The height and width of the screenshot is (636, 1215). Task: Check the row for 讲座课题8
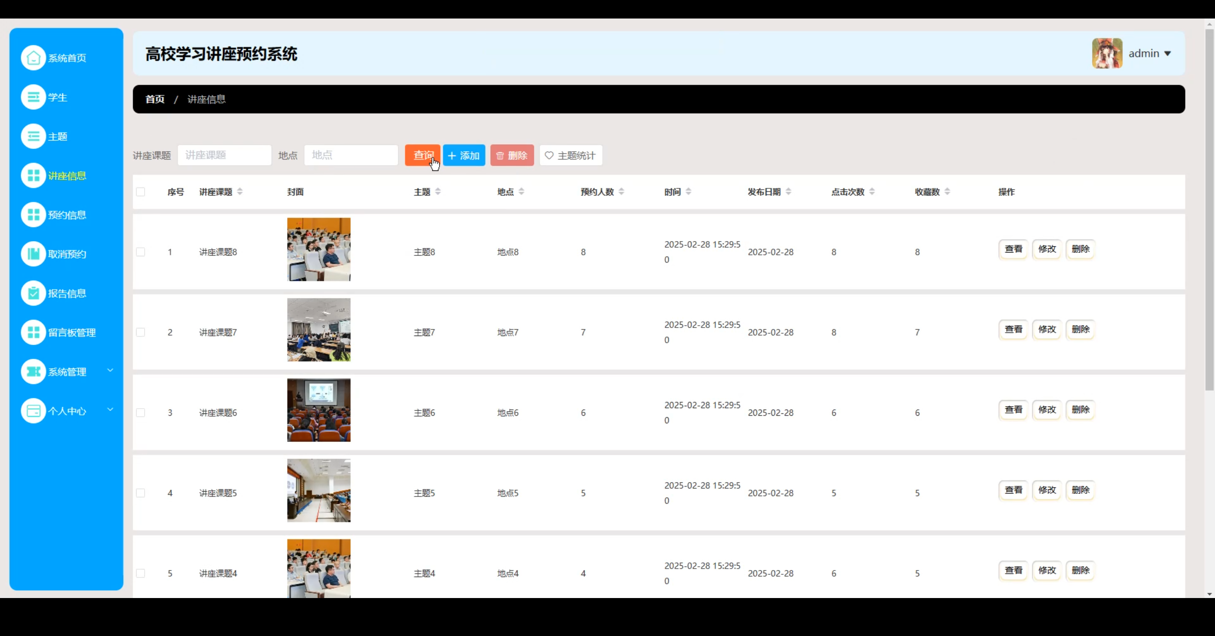coord(141,252)
